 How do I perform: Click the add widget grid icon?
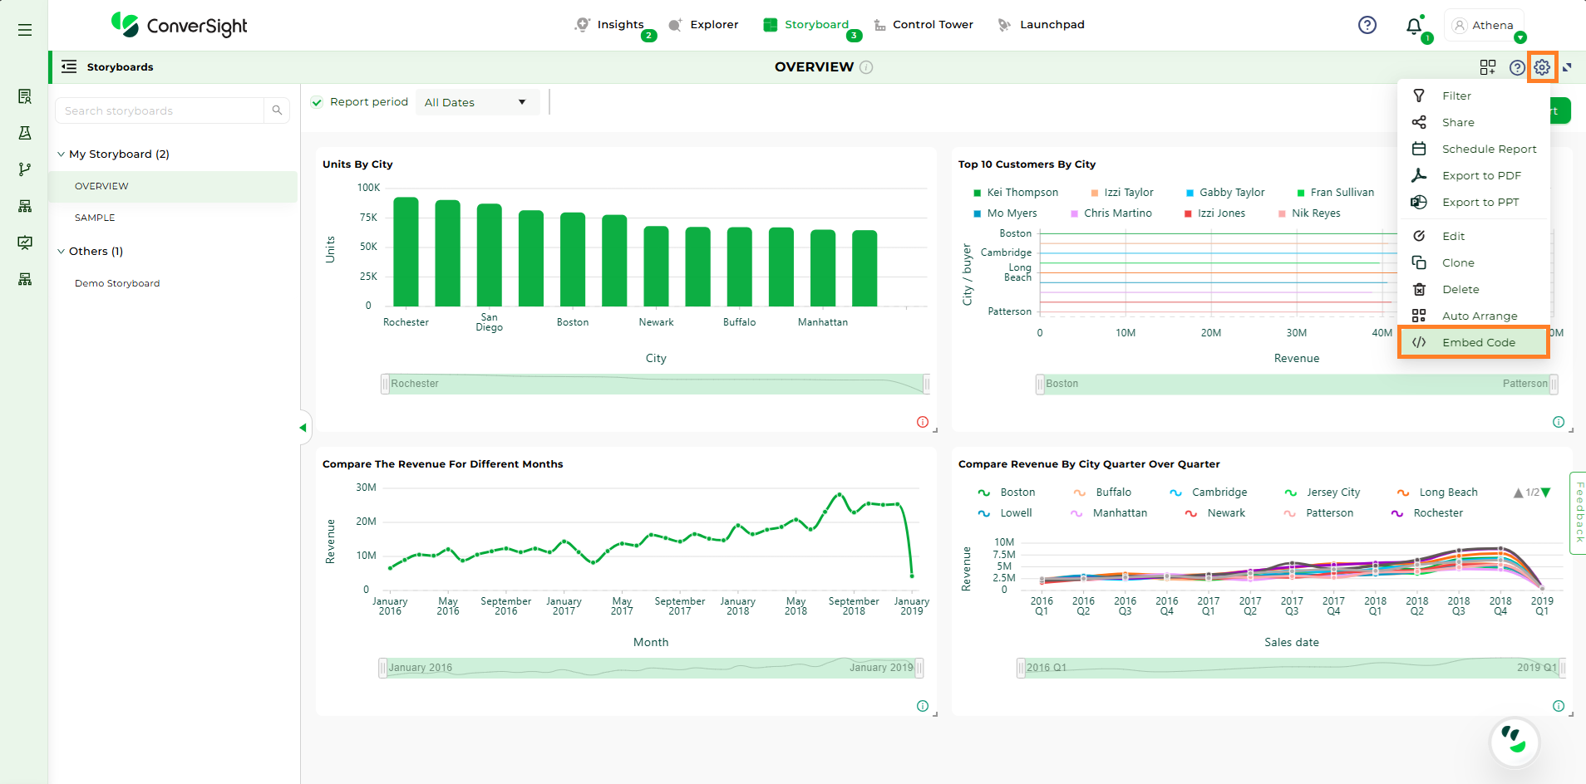(1487, 67)
